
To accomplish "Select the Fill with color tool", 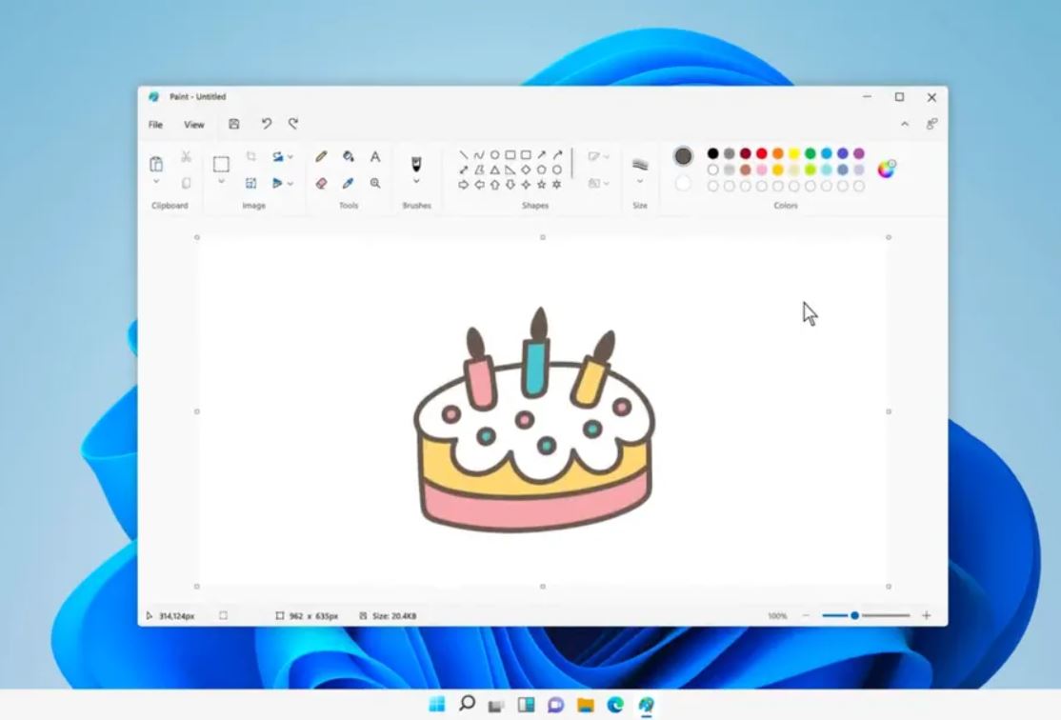I will (x=348, y=156).
